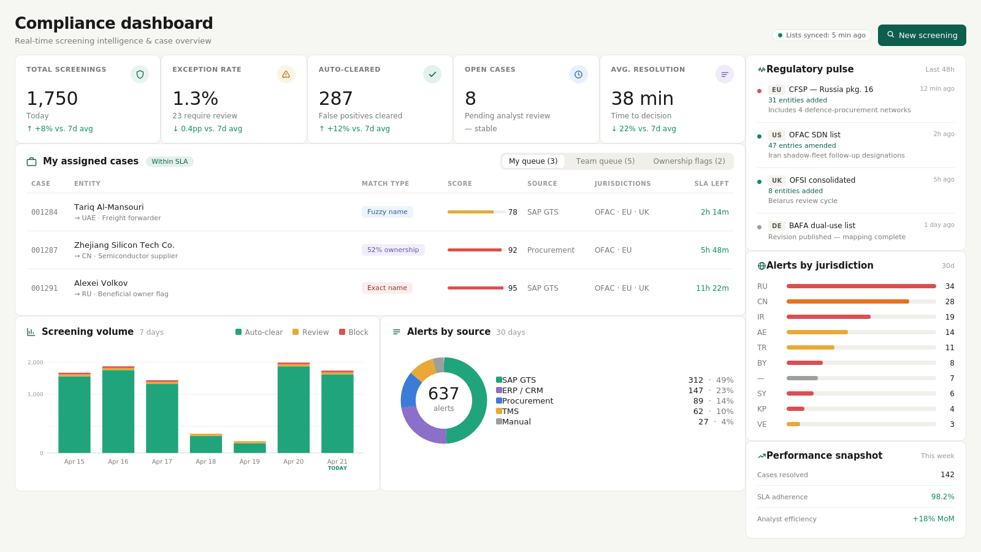
Task: Click the SAP GTS legend swatch
Action: coord(499,380)
